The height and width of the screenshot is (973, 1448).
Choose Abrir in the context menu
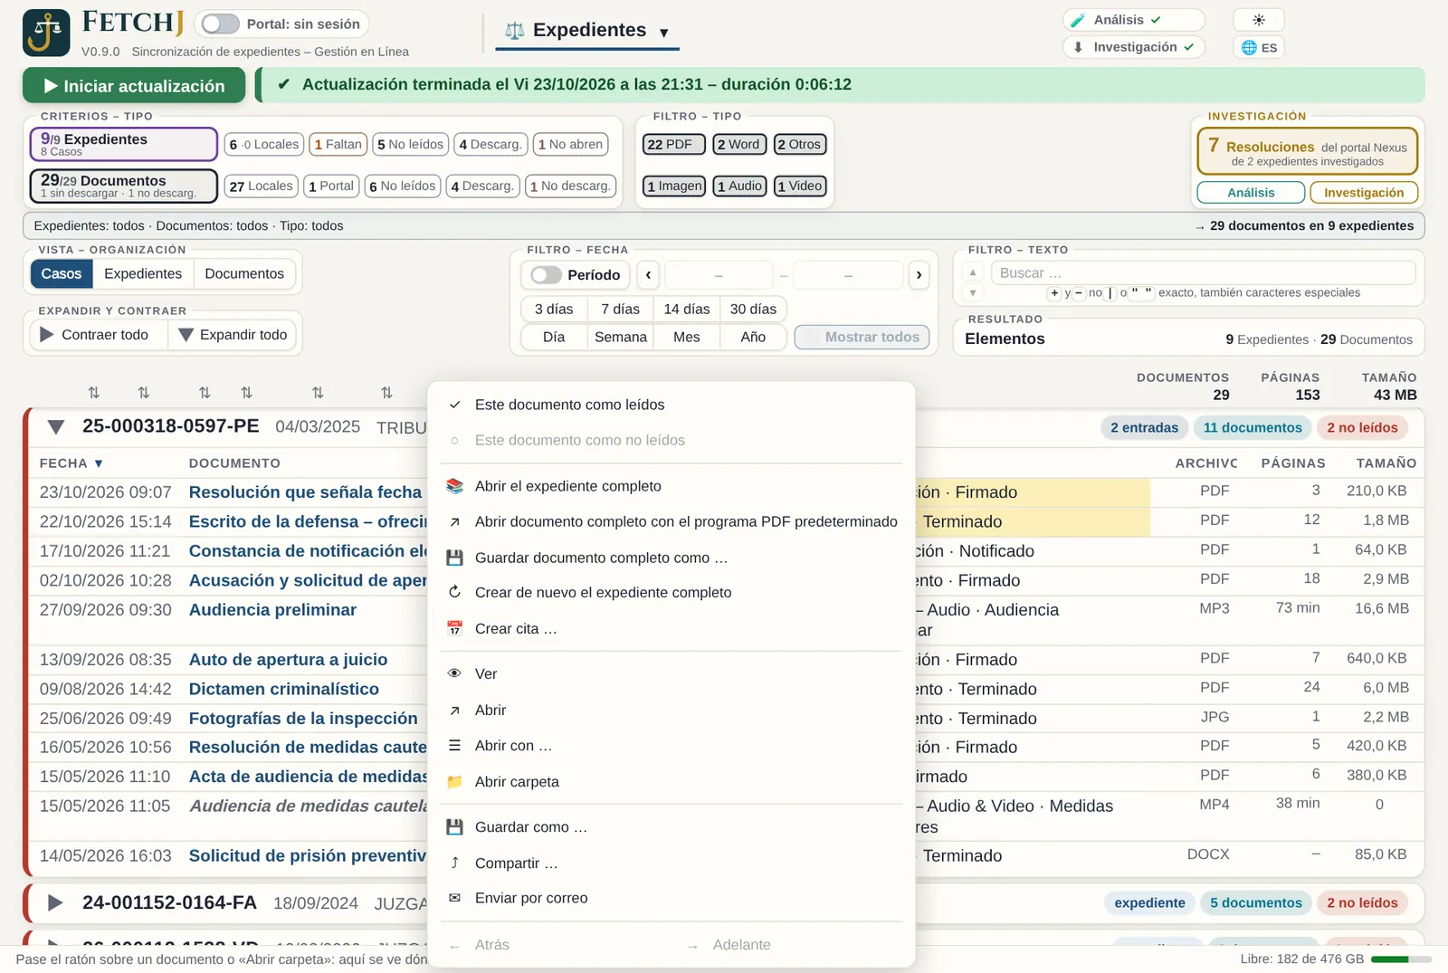pyautogui.click(x=671, y=711)
